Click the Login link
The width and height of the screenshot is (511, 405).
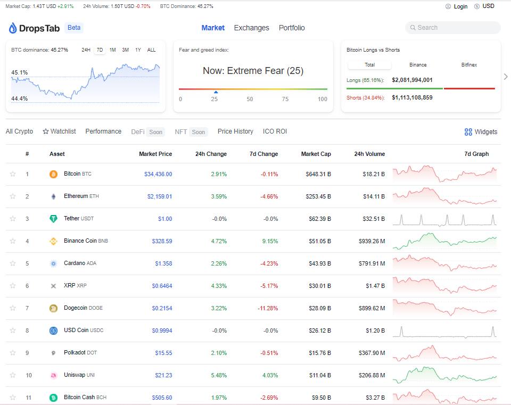460,6
